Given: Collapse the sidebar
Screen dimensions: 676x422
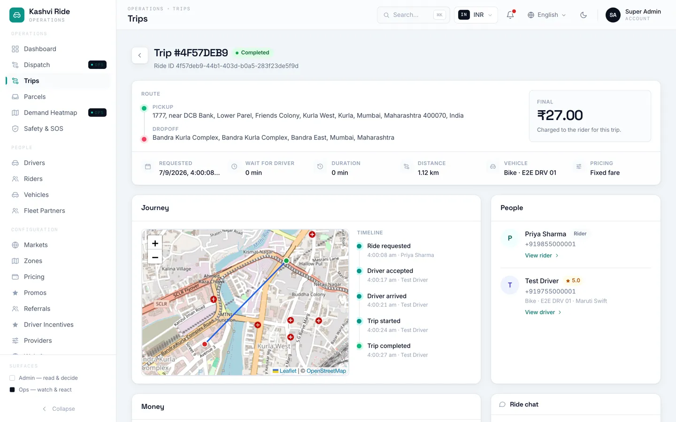Looking at the screenshot, I should pos(59,409).
